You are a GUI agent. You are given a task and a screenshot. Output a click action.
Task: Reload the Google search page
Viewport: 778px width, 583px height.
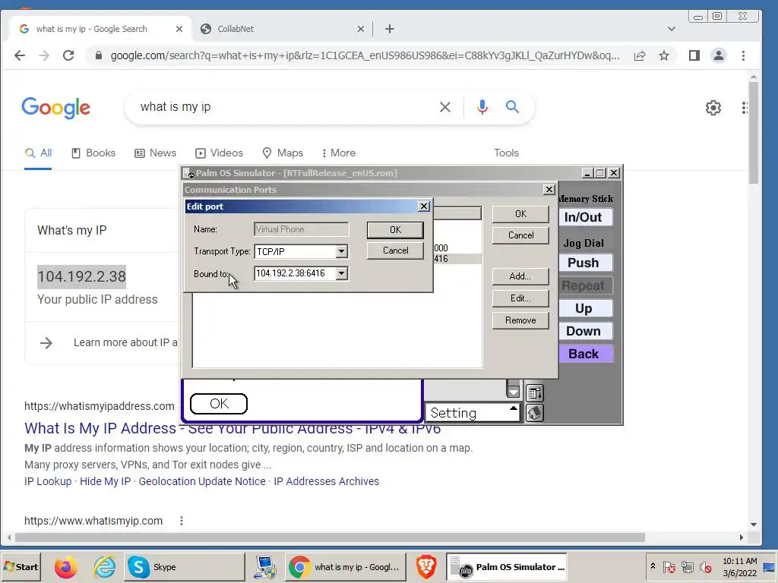[x=68, y=55]
